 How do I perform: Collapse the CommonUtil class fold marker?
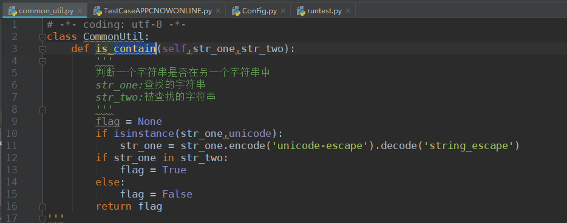point(42,37)
